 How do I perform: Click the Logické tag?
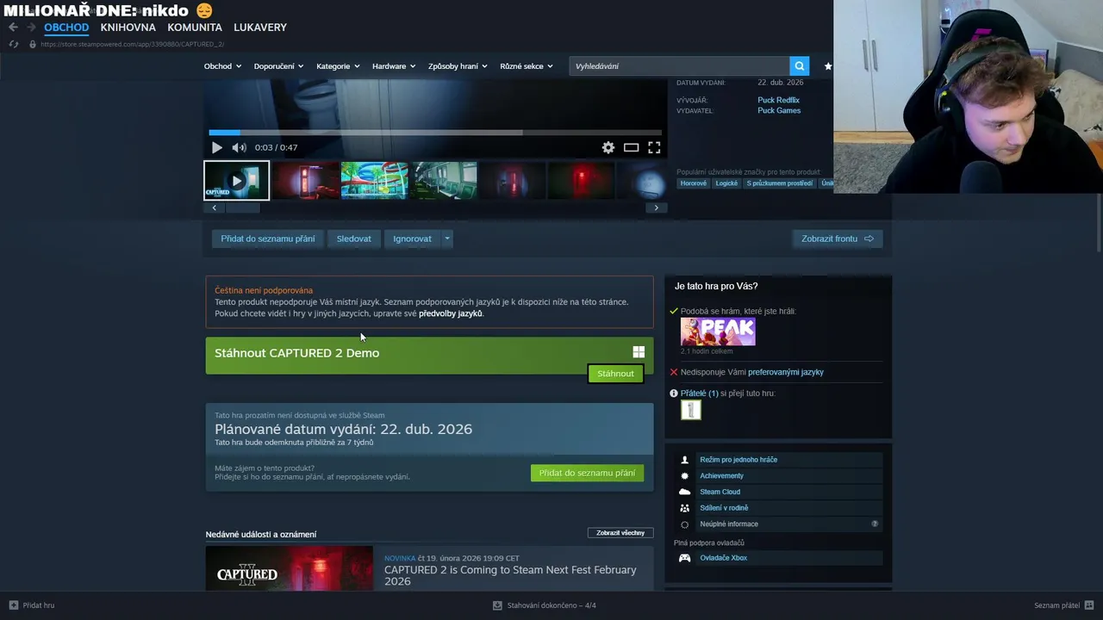tap(726, 183)
